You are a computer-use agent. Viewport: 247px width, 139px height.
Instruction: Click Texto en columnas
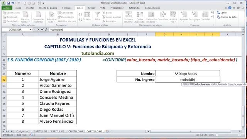tap(129, 17)
